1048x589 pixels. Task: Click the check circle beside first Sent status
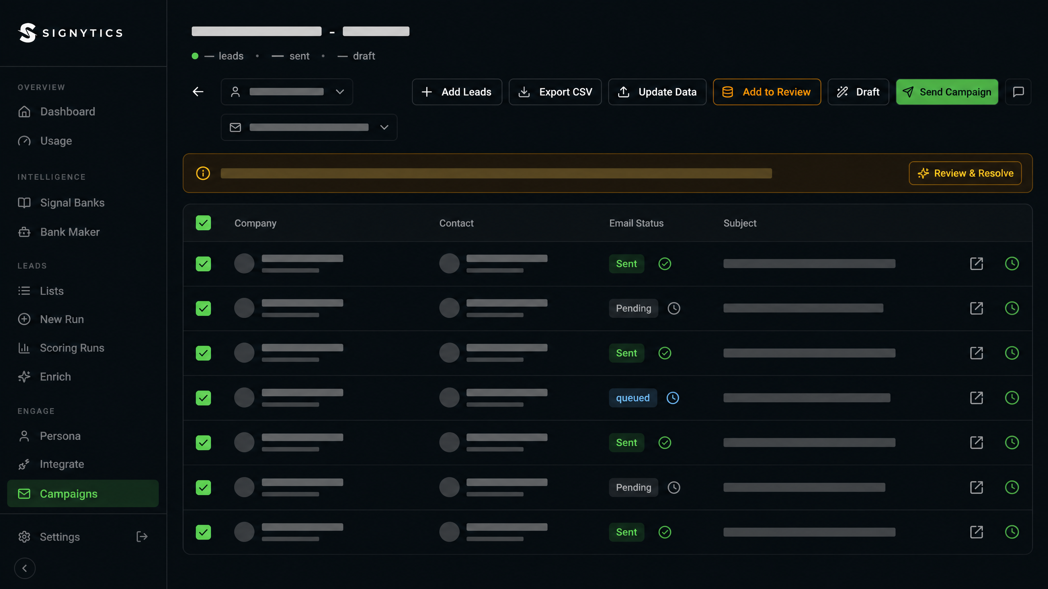(x=664, y=264)
